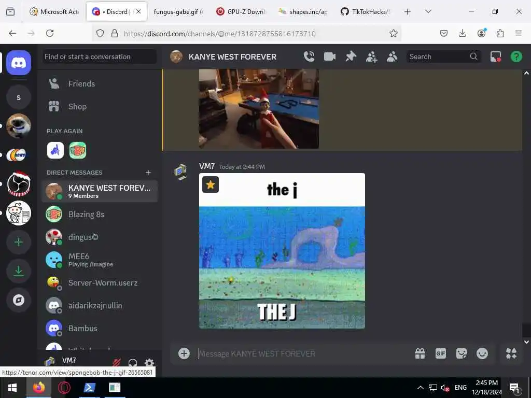Image resolution: width=531 pixels, height=398 pixels.
Task: Click the Discord home logo button
Action: pos(19,63)
